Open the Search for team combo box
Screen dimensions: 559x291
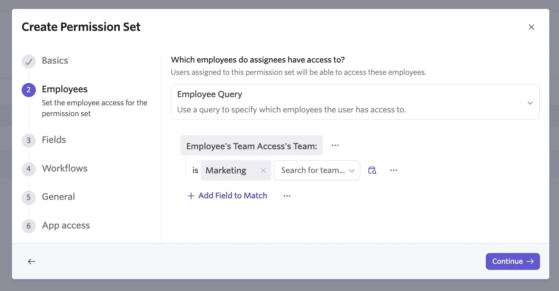tap(317, 170)
